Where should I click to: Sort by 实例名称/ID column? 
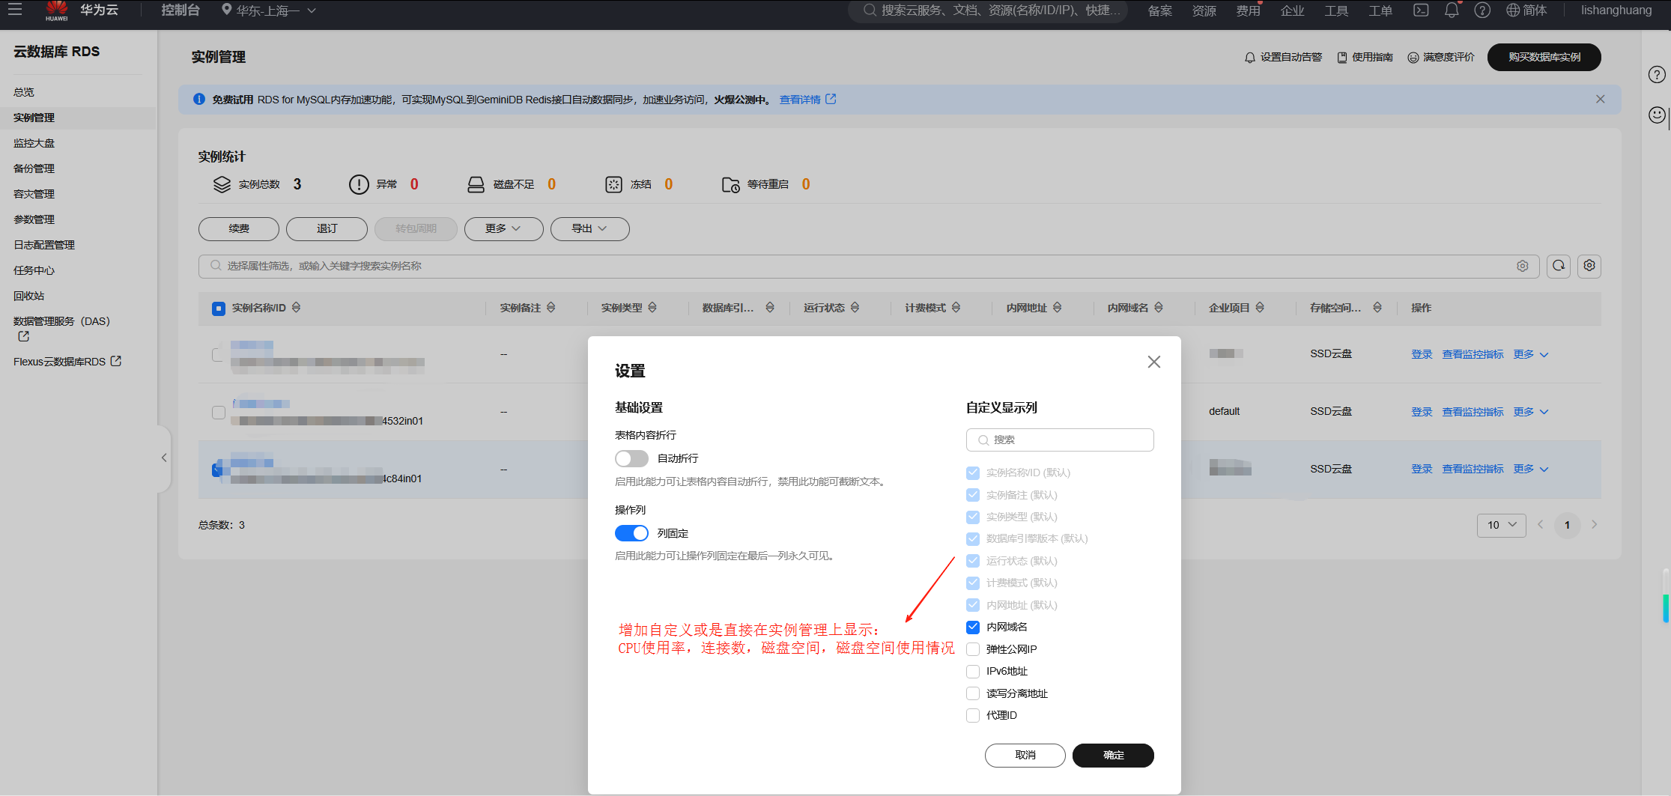pyautogui.click(x=297, y=308)
